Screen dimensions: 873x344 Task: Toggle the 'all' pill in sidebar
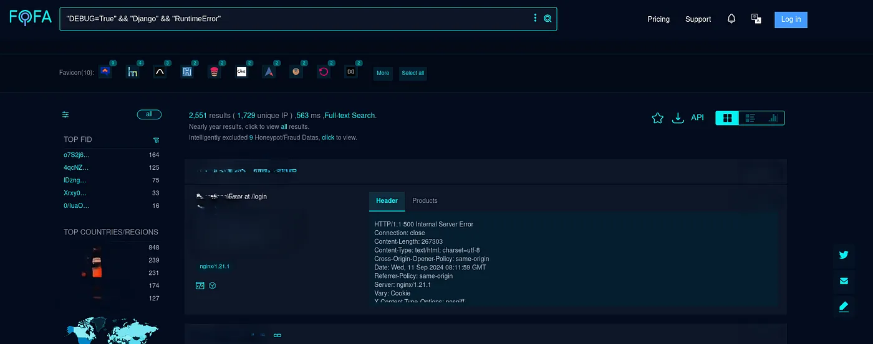149,114
